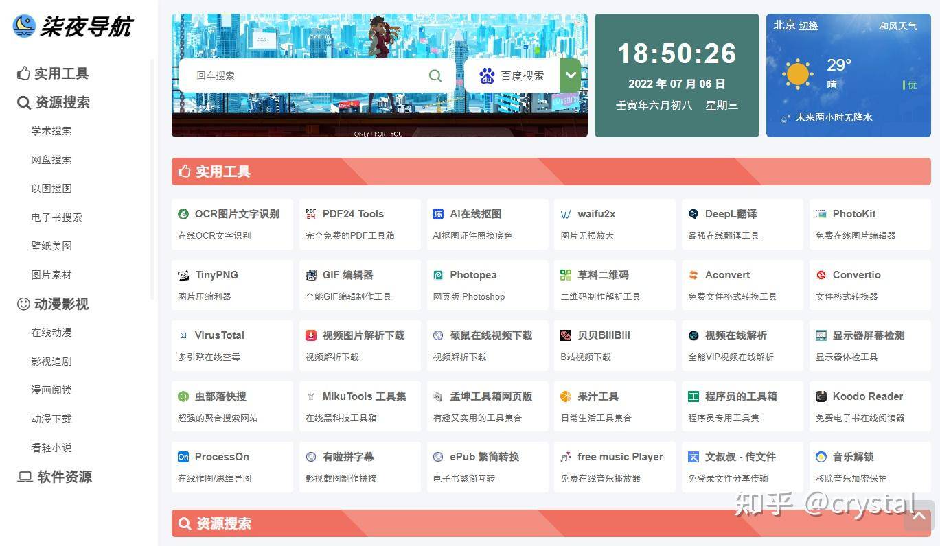Click the Convertio icon
The width and height of the screenshot is (940, 546).
click(x=821, y=275)
